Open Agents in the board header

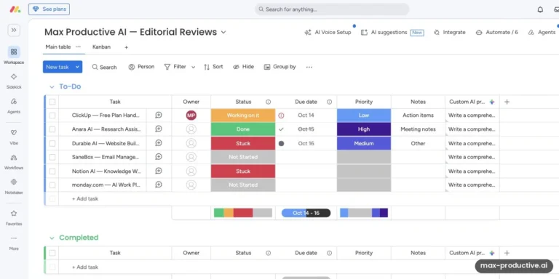(x=542, y=33)
